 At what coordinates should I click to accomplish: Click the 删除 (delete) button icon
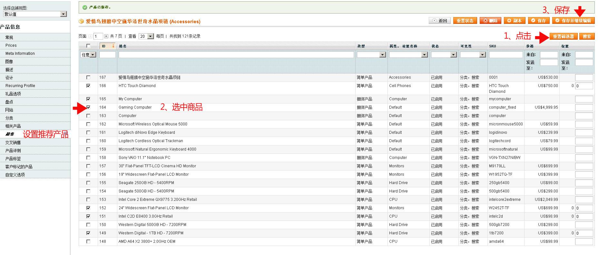(485, 21)
